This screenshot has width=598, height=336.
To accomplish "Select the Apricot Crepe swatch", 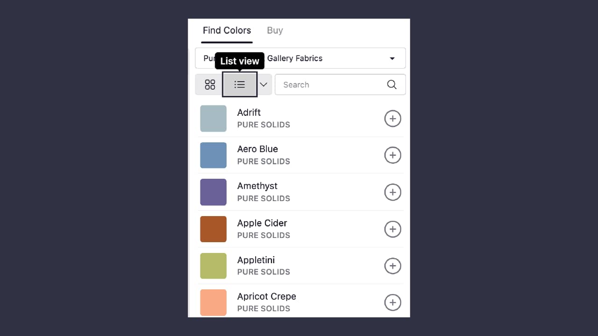I will tap(214, 302).
